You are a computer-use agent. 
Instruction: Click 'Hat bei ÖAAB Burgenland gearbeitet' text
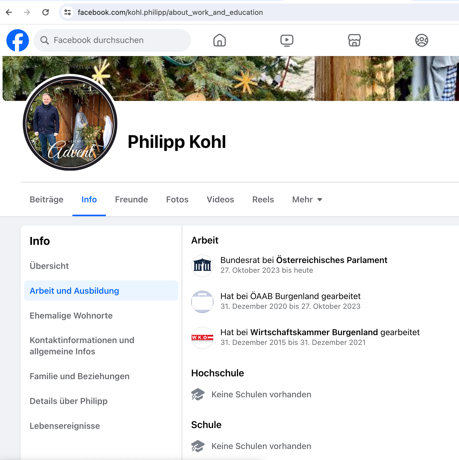tap(290, 296)
